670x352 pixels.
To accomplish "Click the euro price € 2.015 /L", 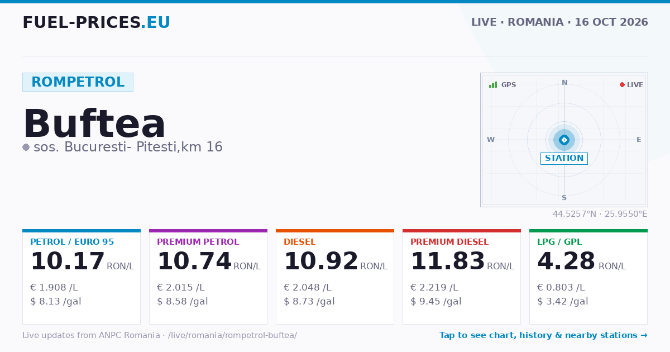I will tap(180, 288).
